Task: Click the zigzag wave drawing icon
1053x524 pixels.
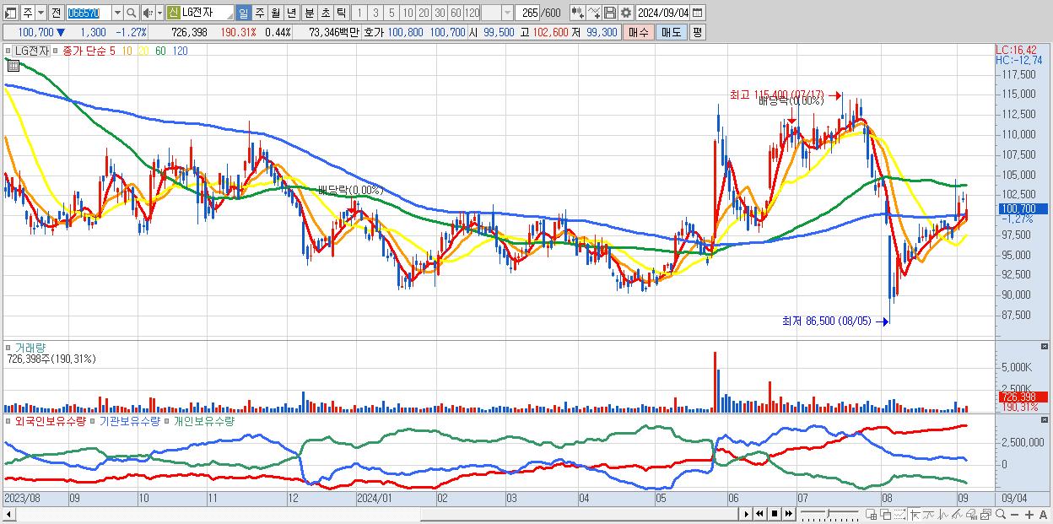Action: tap(943, 514)
